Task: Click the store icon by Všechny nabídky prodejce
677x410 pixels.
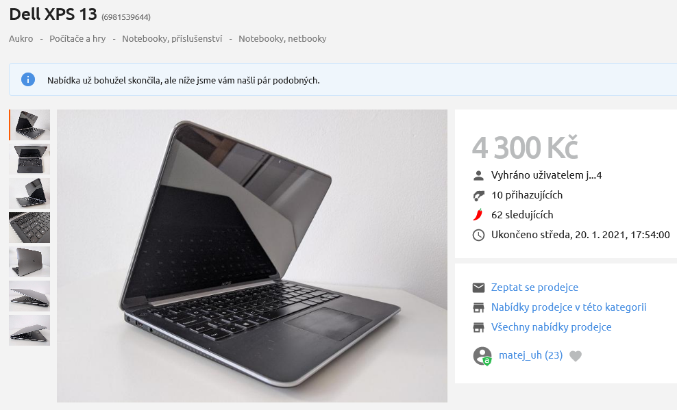Action: pyautogui.click(x=478, y=327)
